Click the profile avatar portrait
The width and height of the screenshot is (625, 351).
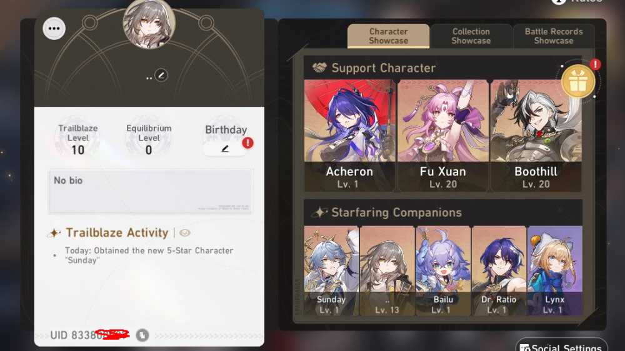point(149,22)
